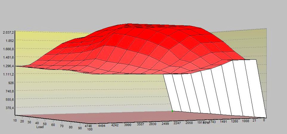This screenshot has height=134, width=287.
Task: Click the 50 tick on Load axis
Action: (x=44, y=124)
